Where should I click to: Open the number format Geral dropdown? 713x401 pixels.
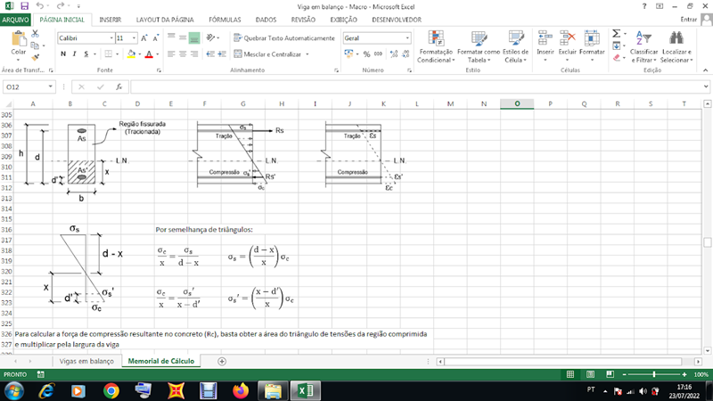click(407, 38)
